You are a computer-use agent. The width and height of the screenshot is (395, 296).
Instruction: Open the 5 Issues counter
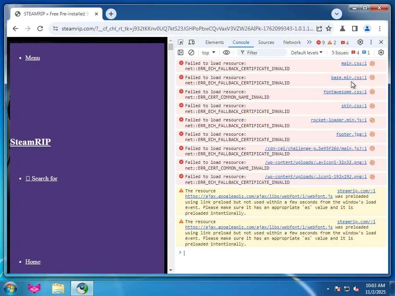(351, 52)
